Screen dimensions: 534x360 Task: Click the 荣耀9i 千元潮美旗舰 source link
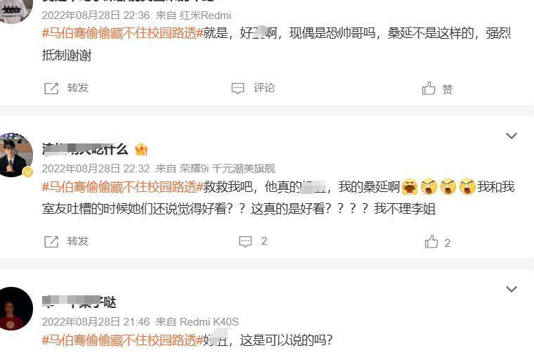227,169
